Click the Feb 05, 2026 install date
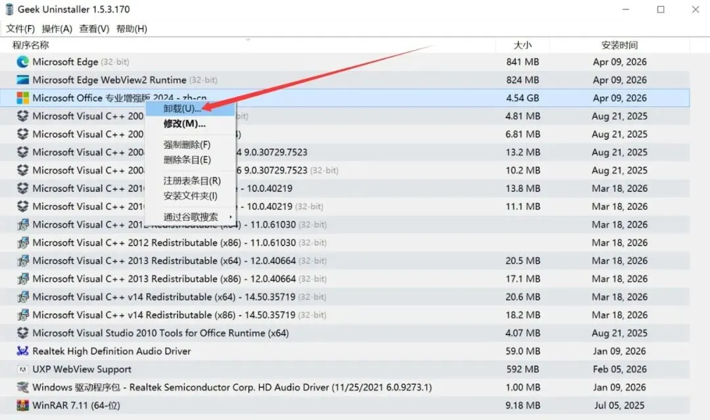 (x=619, y=369)
